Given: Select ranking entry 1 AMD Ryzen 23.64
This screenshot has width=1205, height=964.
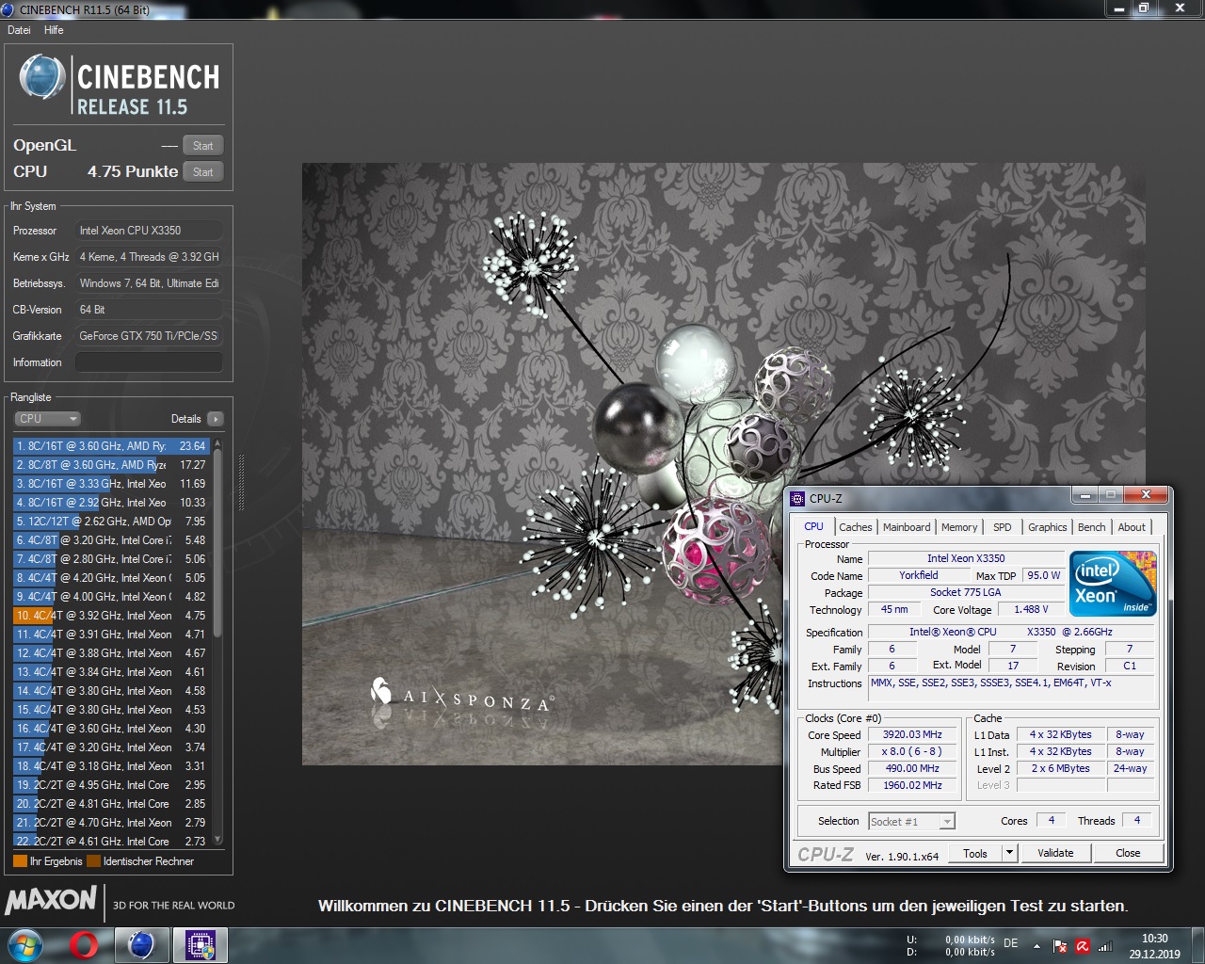Looking at the screenshot, I should pyautogui.click(x=112, y=446).
